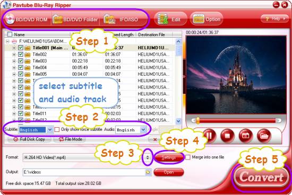Open the Help menu
The height and width of the screenshot is (195, 292).
coord(275,19)
